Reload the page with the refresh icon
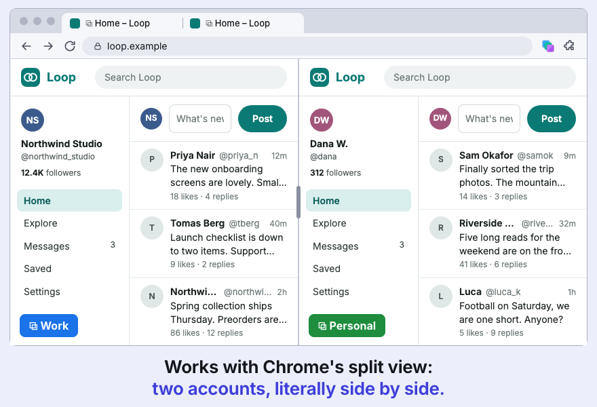Screen dimensions: 597x407 [x=70, y=46]
